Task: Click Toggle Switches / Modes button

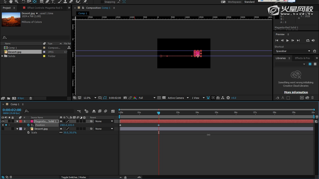Action: pos(73,177)
